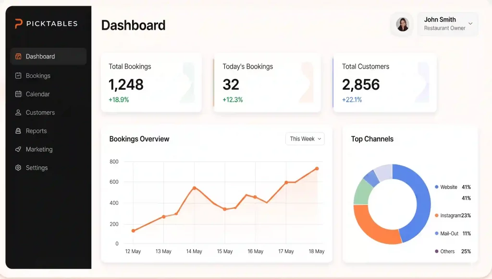Click the +12.3% growth value
Image resolution: width=492 pixels, height=279 pixels.
pos(233,100)
